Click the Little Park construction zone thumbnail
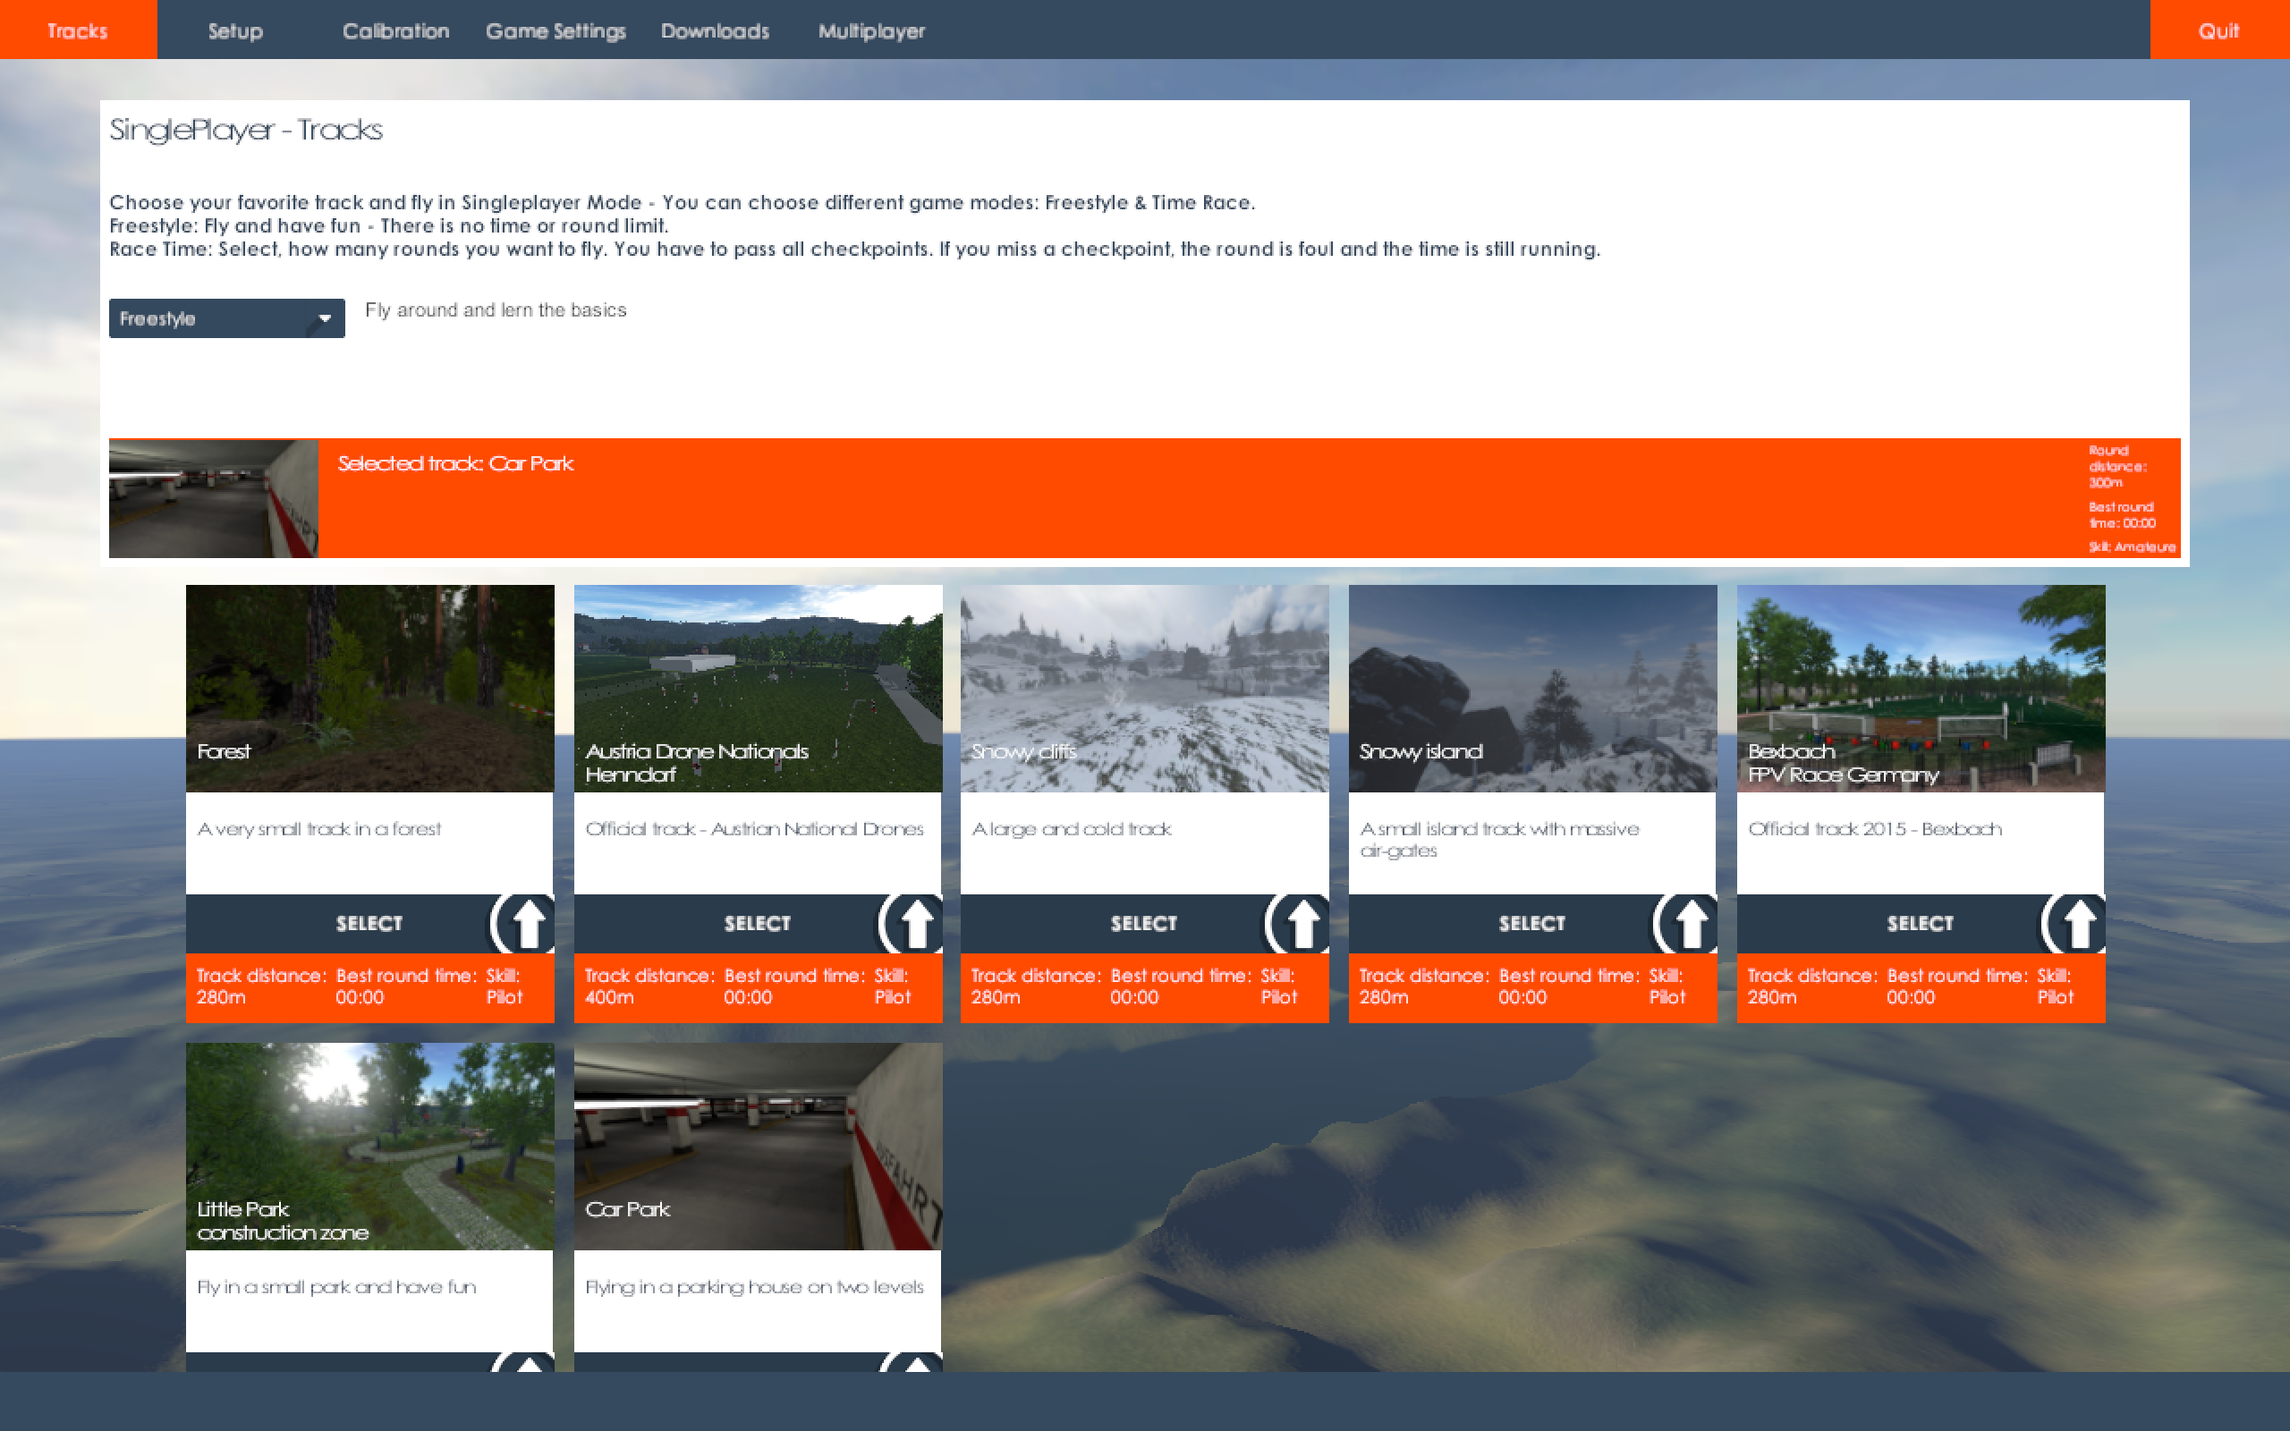 [370, 1146]
